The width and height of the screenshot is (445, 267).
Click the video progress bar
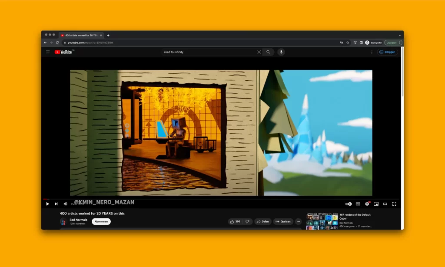click(x=221, y=199)
